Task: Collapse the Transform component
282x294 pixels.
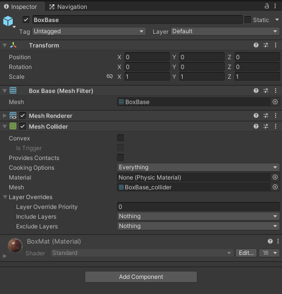Action: 5,45
